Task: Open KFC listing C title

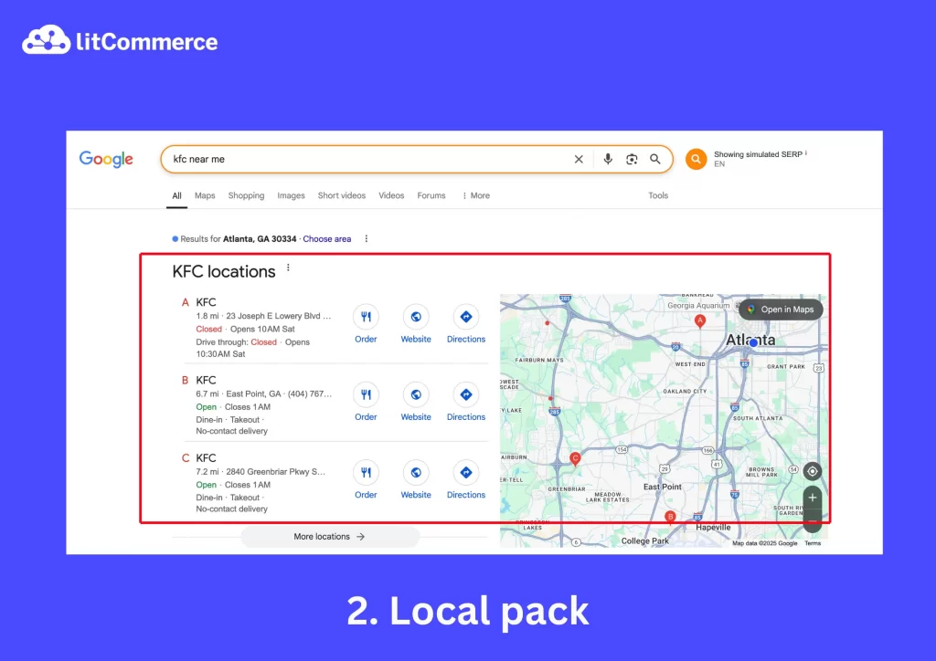Action: (206, 458)
